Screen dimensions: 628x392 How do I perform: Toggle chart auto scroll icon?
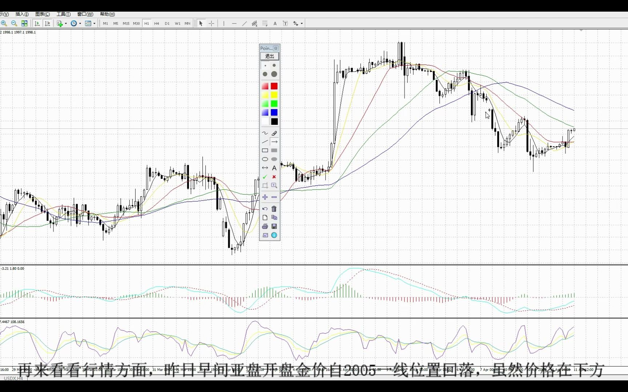click(x=37, y=23)
